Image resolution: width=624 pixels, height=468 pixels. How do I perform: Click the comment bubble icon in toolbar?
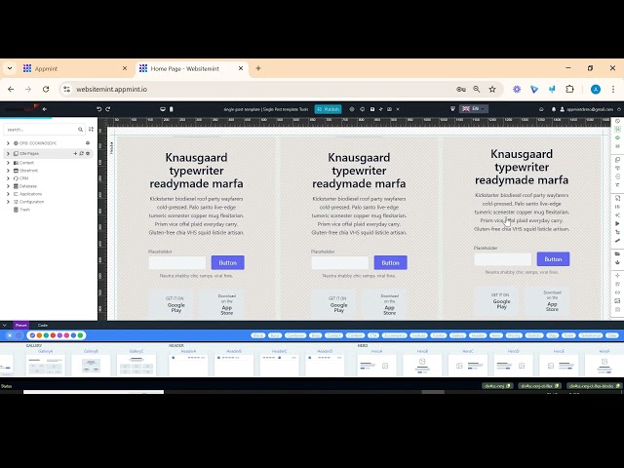click(362, 109)
